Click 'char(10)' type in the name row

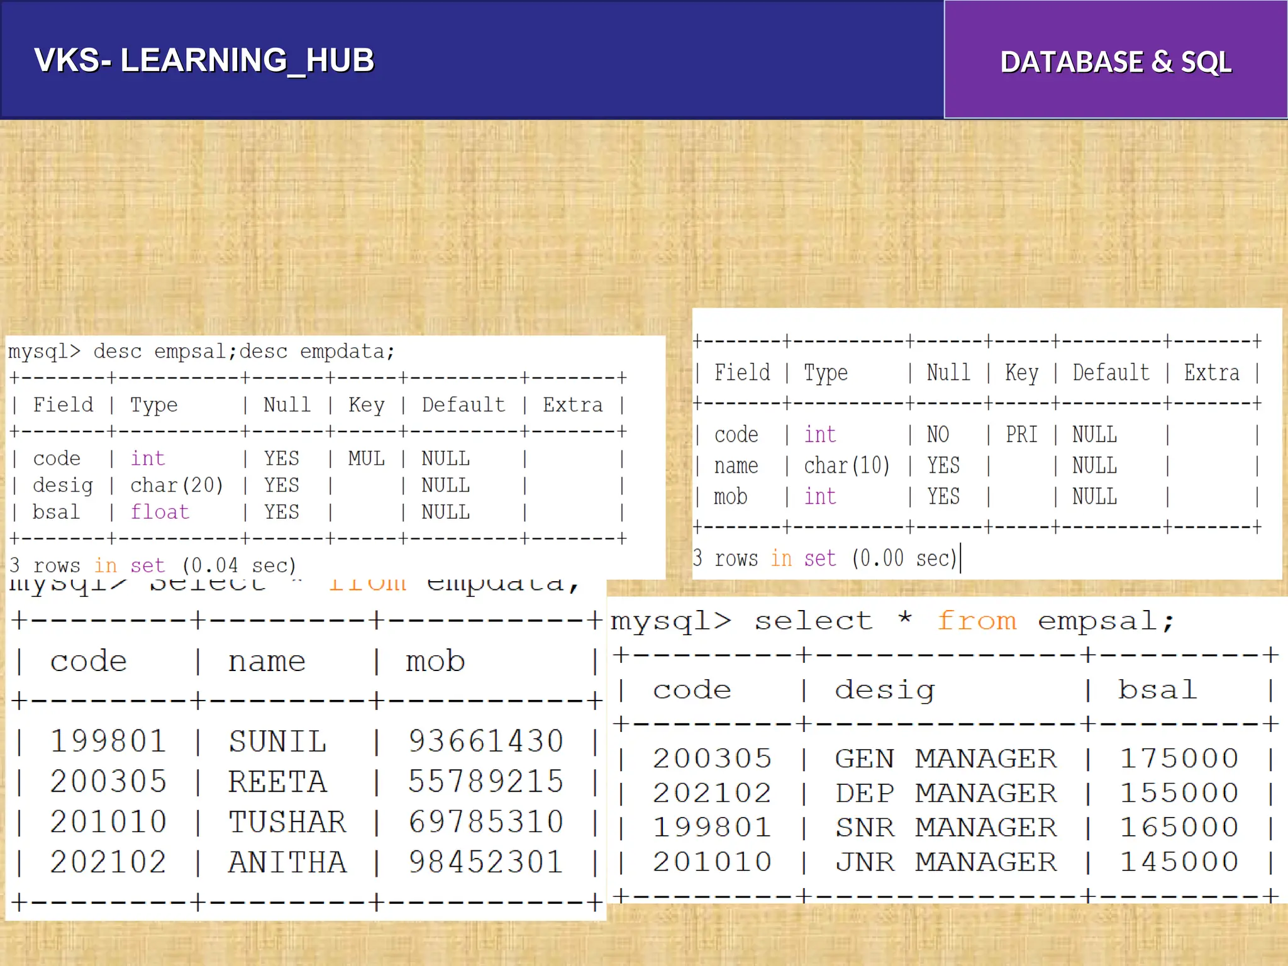point(847,465)
